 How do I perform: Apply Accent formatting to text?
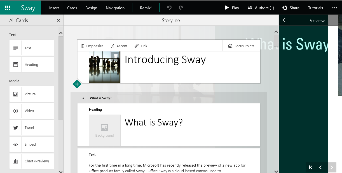[x=119, y=46]
